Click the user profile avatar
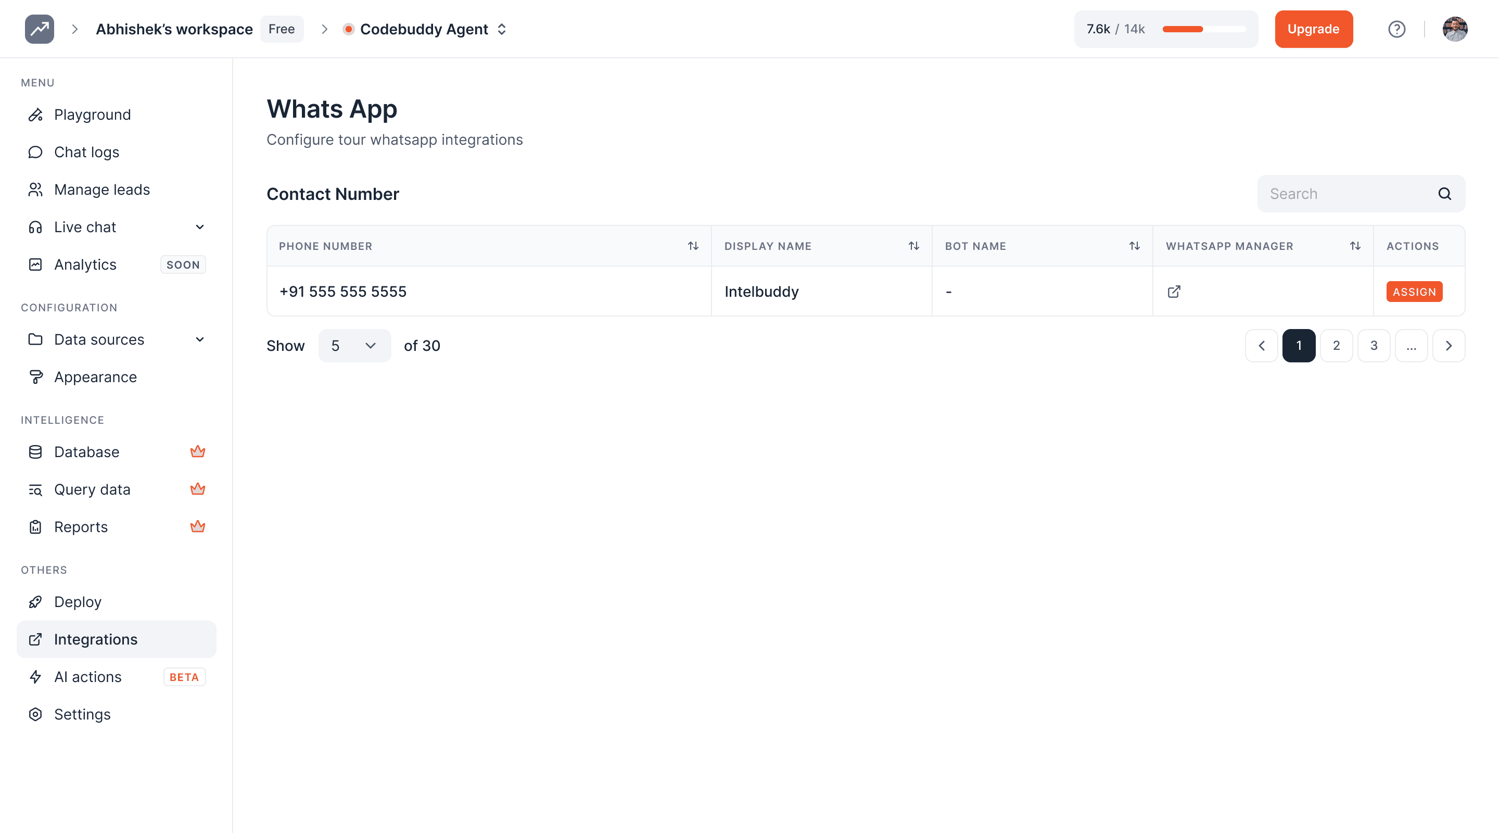 1454,29
